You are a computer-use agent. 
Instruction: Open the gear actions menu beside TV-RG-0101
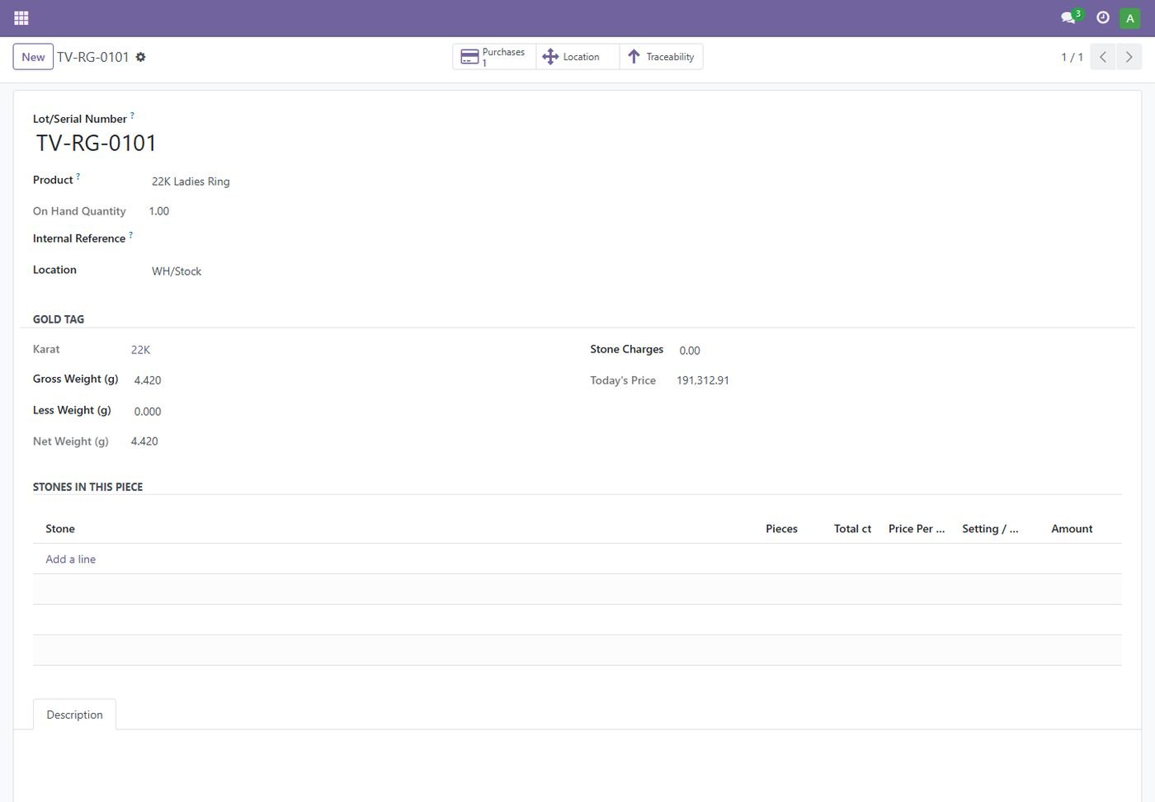(x=141, y=57)
